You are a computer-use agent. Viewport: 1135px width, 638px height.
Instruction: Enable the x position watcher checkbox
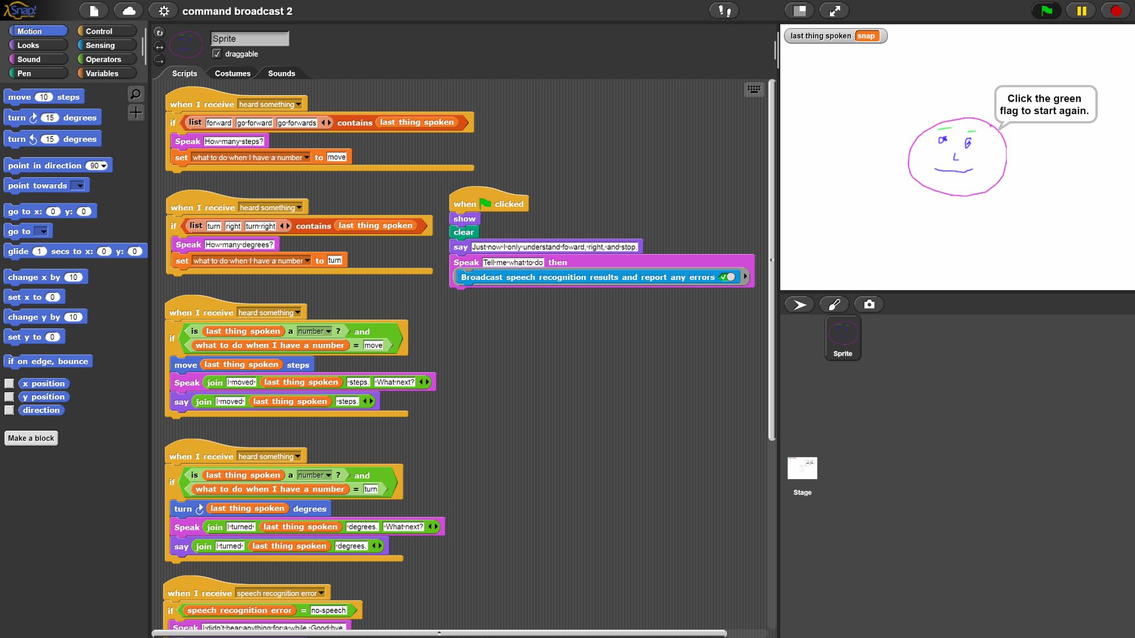pos(9,383)
